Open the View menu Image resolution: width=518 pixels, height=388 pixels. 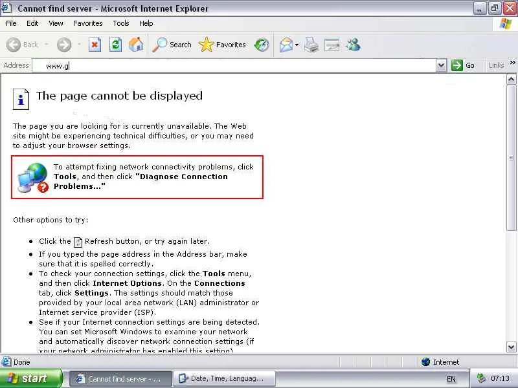click(x=56, y=23)
